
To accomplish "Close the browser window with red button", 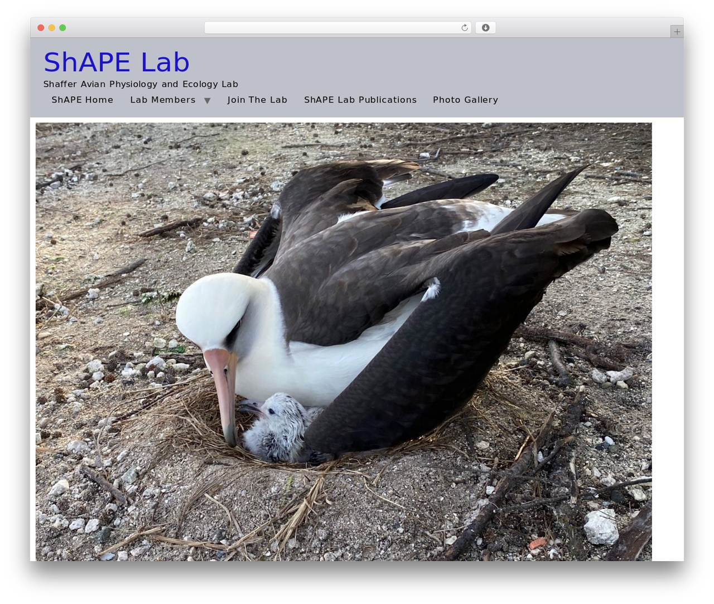I will tap(41, 28).
